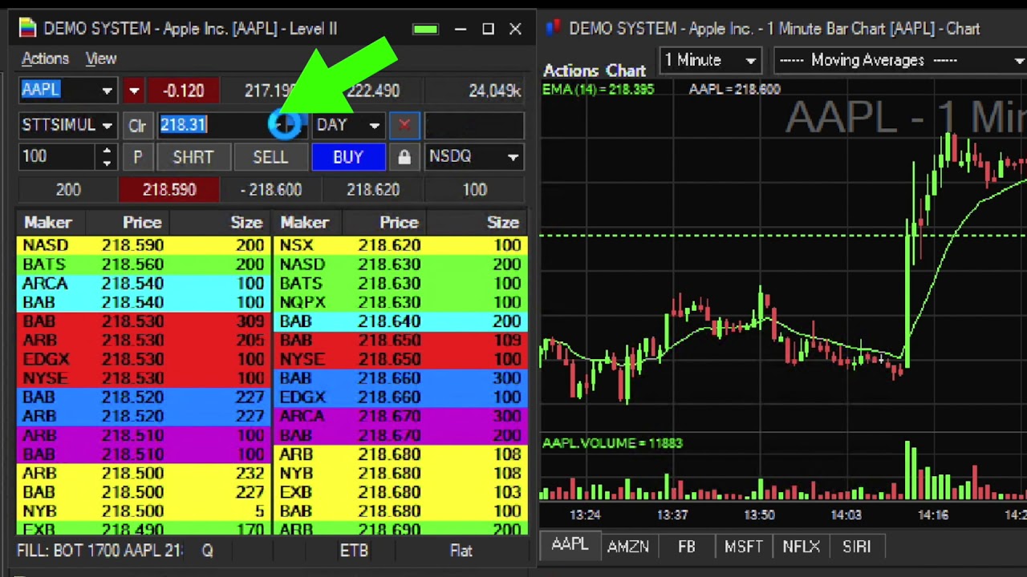Click the green connection status indicator
Screen dimensions: 1027x577
point(425,30)
